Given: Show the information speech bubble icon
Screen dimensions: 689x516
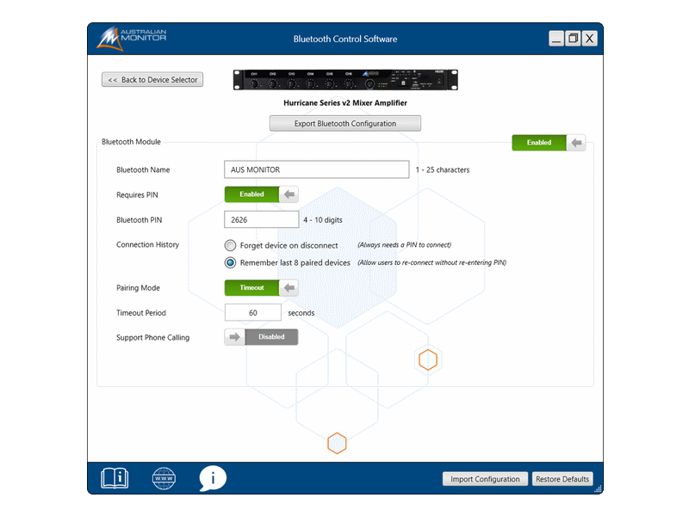Looking at the screenshot, I should click(x=213, y=477).
